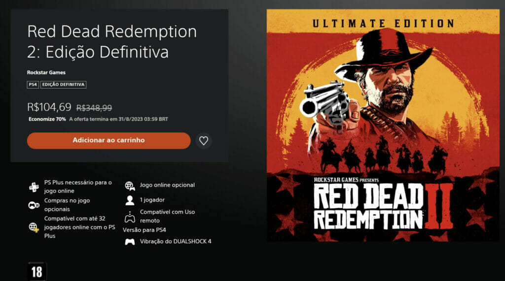Viewport: 505px width, 281px height.
Task: Open the Red Dead Redemption II cover art
Action: tap(383, 125)
